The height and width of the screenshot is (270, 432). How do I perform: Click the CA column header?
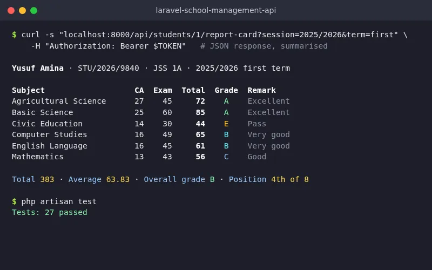click(139, 90)
